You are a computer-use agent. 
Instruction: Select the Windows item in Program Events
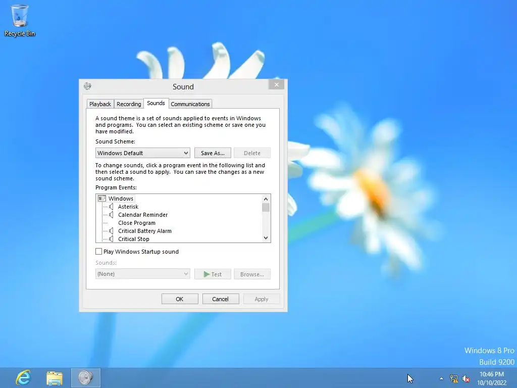coord(121,199)
